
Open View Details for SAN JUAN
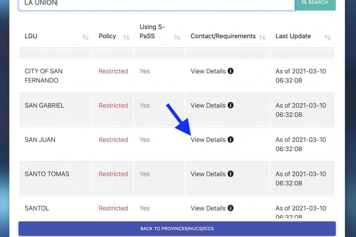tap(208, 140)
